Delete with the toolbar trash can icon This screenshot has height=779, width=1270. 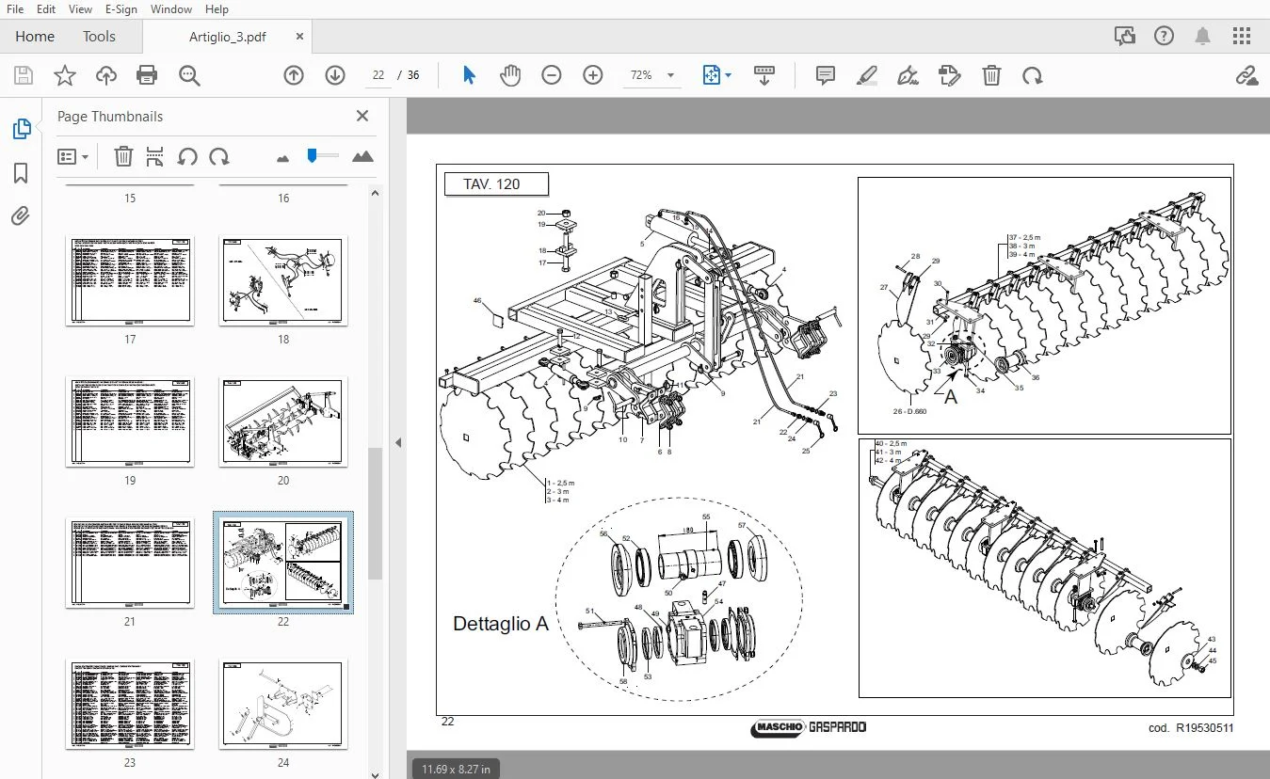(991, 75)
